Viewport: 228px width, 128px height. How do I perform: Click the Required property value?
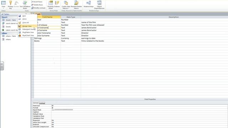tap(139, 120)
